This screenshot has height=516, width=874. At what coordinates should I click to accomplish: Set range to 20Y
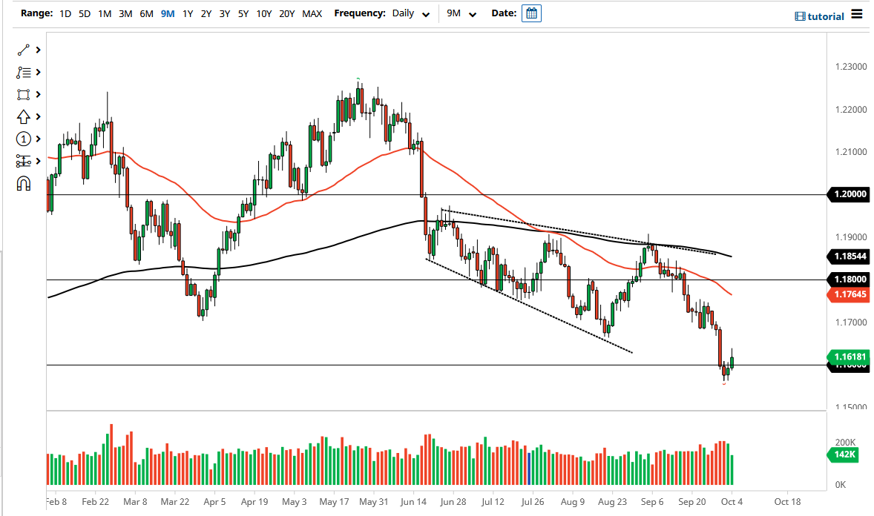point(286,13)
